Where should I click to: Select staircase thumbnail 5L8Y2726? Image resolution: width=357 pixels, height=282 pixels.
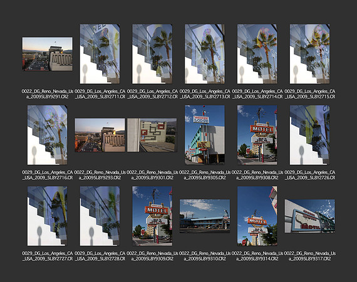309,135
